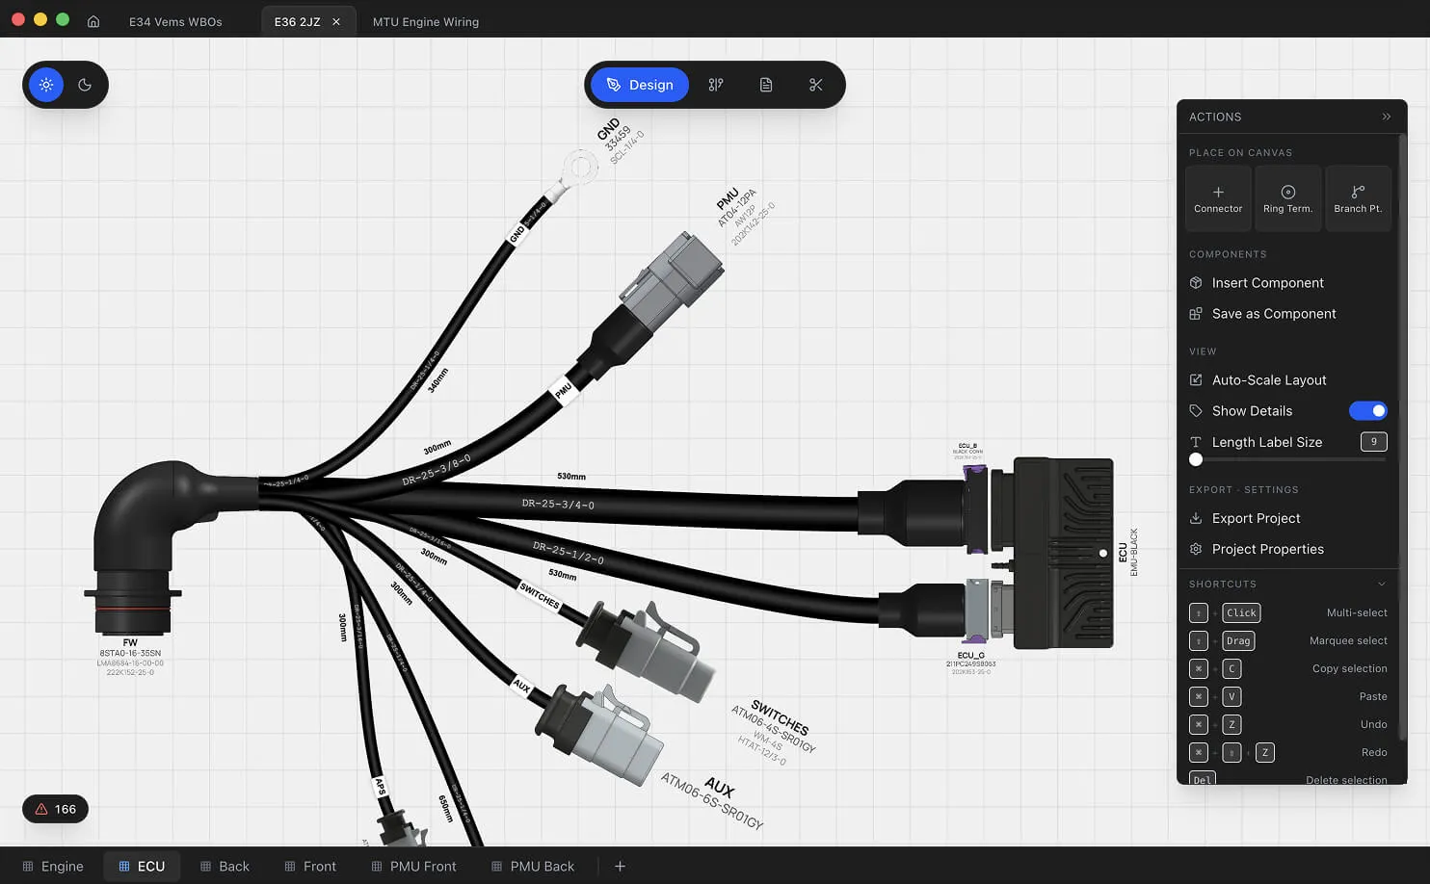Select the Design mode button
The height and width of the screenshot is (884, 1430).
640,85
